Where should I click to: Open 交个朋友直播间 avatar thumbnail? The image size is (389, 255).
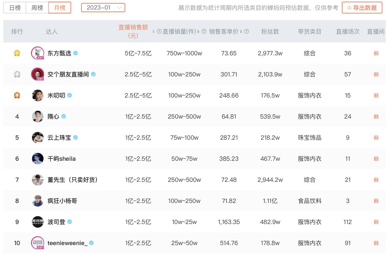click(38, 74)
